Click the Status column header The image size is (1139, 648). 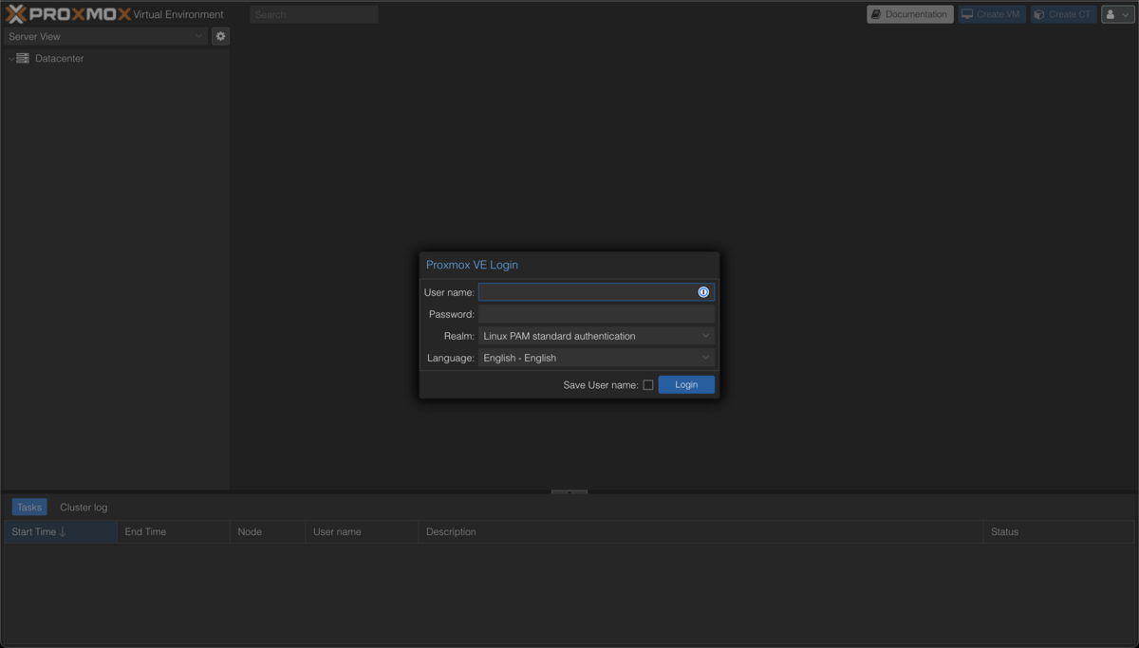(x=1058, y=531)
